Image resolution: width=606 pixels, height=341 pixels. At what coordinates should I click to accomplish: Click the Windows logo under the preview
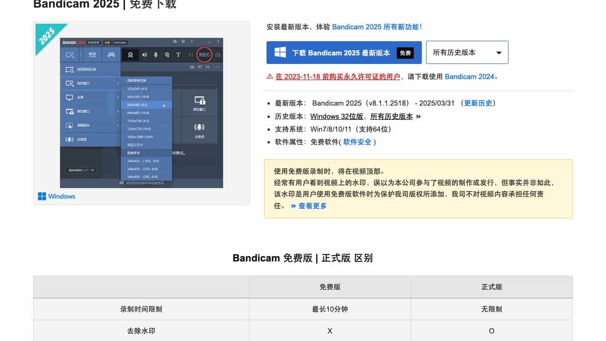click(42, 196)
